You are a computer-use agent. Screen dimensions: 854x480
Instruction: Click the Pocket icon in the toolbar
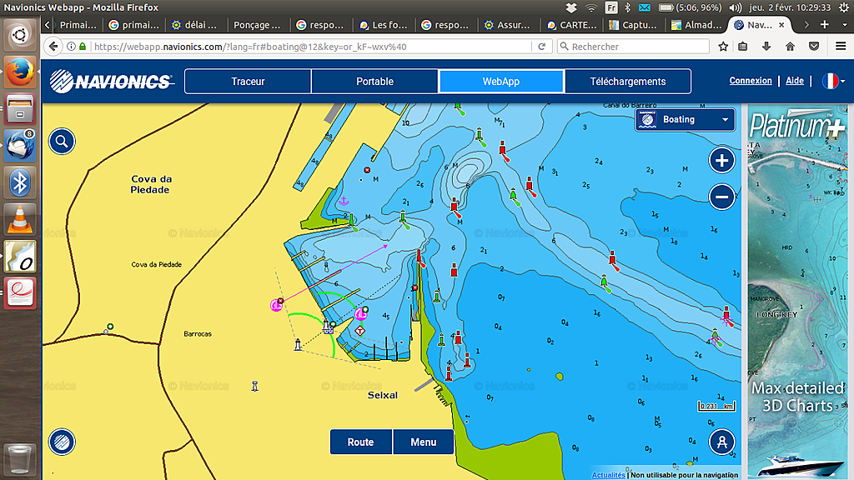pyautogui.click(x=814, y=47)
